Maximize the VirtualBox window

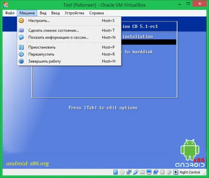pyautogui.click(x=188, y=4)
